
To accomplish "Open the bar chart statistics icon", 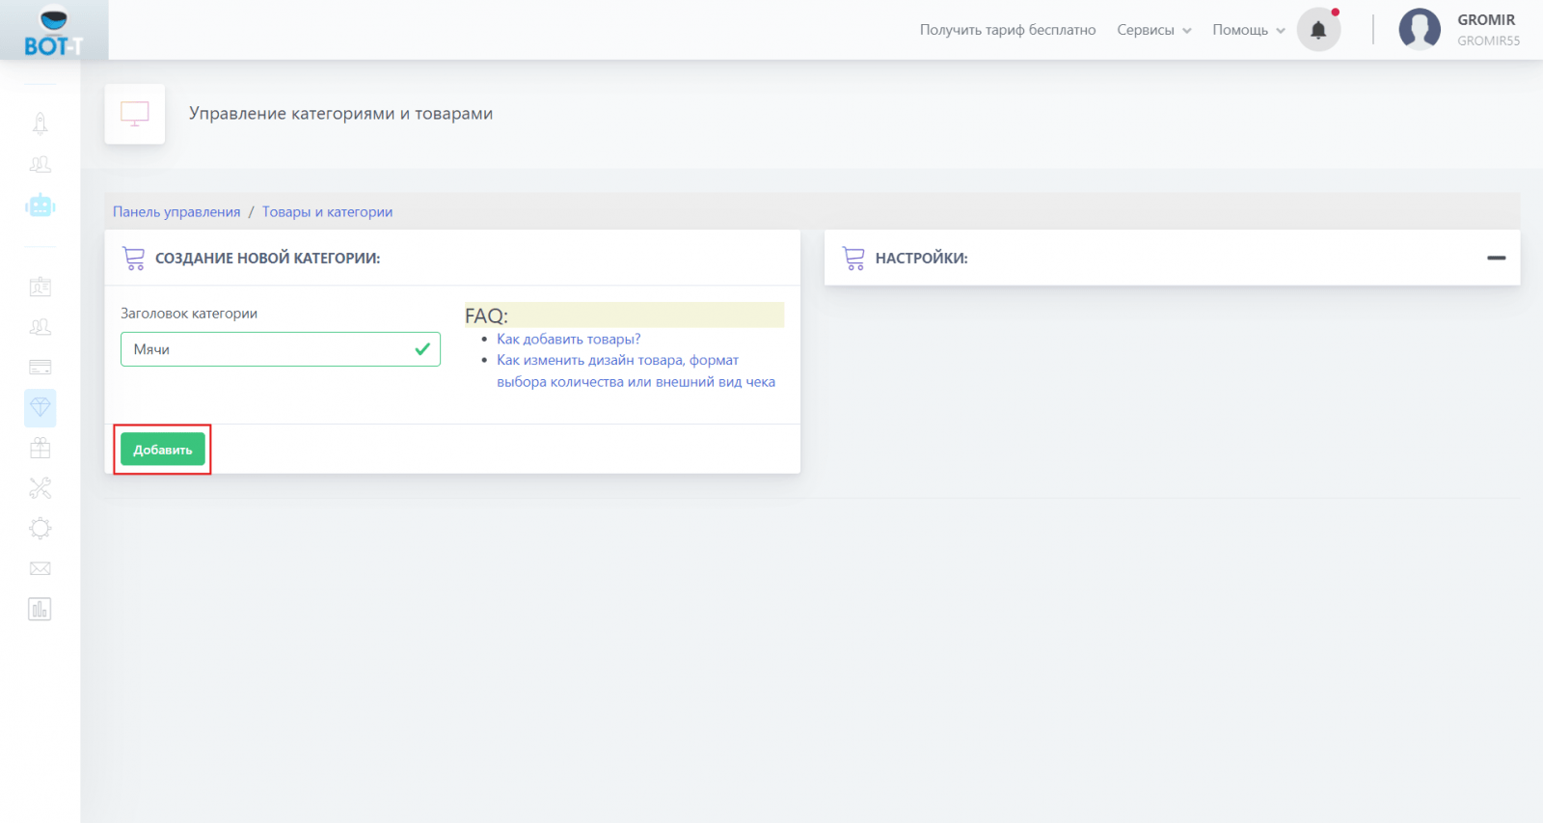I will click(x=40, y=609).
